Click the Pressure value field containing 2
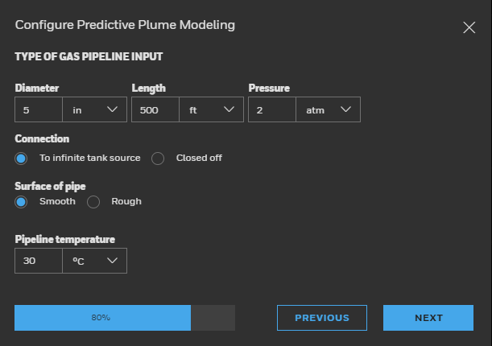The width and height of the screenshot is (492, 346). (x=271, y=110)
